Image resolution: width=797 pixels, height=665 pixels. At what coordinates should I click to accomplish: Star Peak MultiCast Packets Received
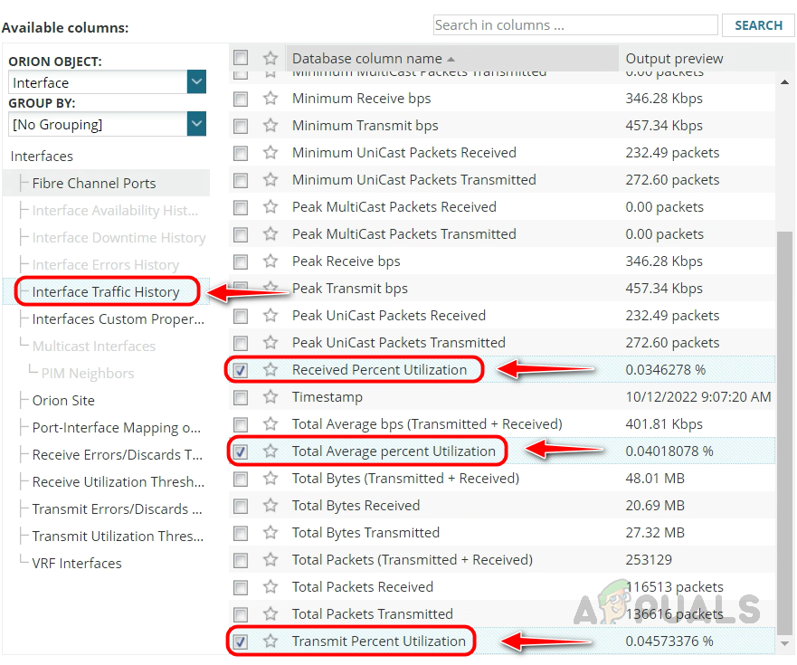click(270, 206)
